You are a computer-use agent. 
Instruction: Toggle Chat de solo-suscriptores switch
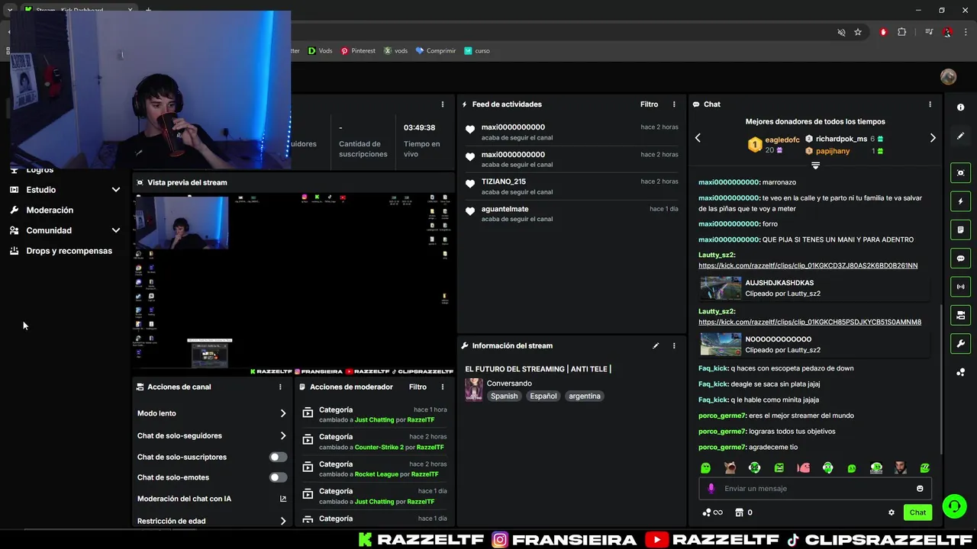[279, 457]
